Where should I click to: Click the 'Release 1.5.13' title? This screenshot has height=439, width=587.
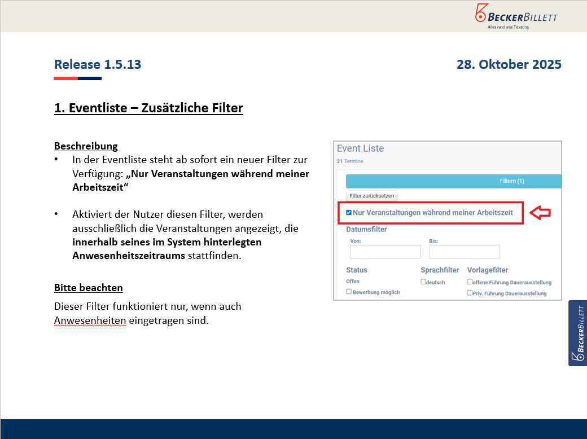coord(98,64)
